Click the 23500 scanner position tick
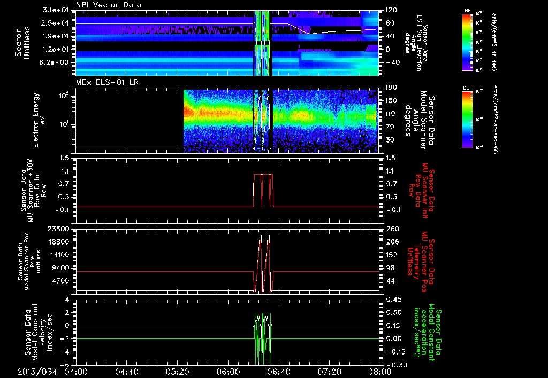 coord(59,229)
